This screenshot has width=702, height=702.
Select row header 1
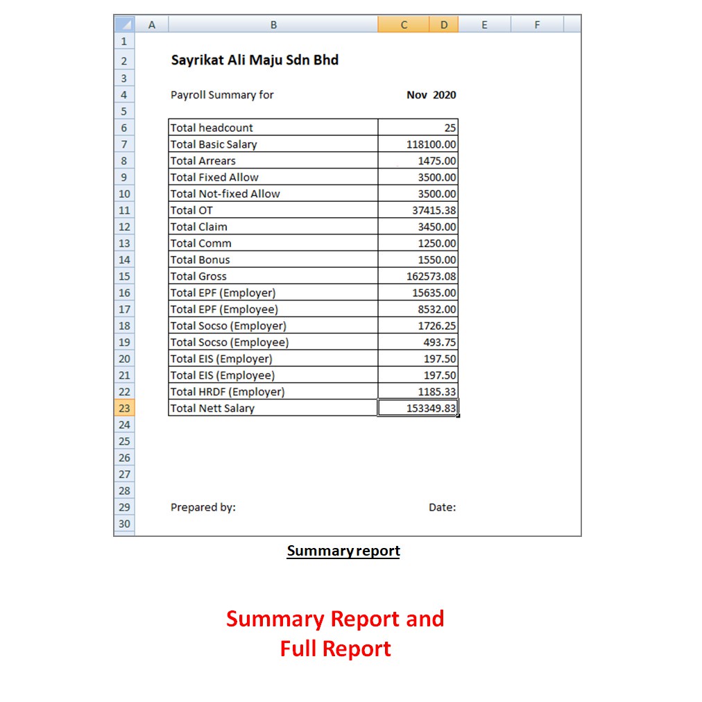click(123, 42)
